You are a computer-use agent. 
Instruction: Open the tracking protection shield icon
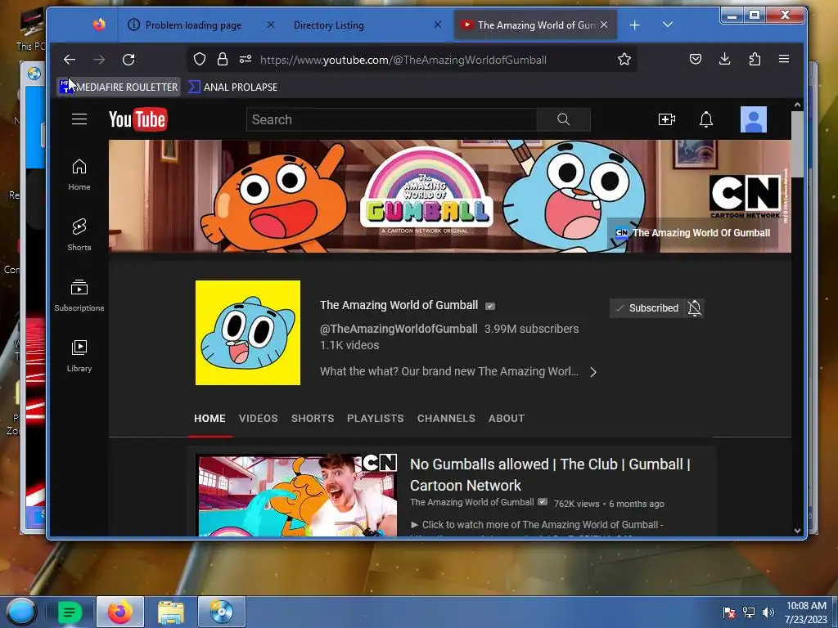200,59
